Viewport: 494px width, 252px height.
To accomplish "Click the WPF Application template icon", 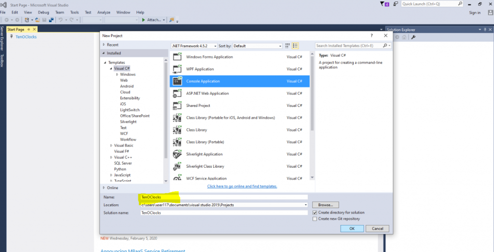I will [178, 69].
